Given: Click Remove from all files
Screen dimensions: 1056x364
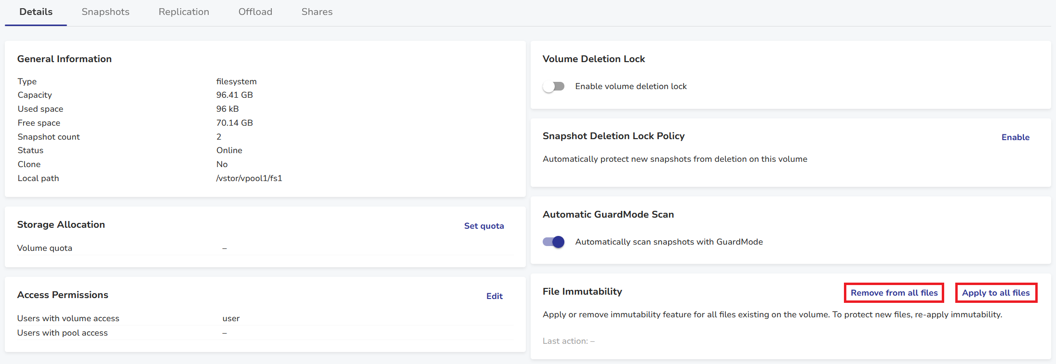Looking at the screenshot, I should [x=894, y=293].
